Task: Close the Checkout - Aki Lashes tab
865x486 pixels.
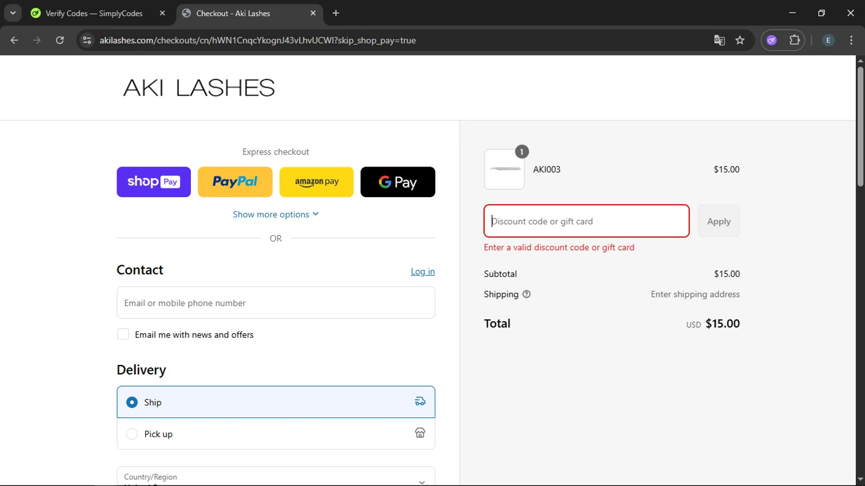Action: tap(313, 13)
